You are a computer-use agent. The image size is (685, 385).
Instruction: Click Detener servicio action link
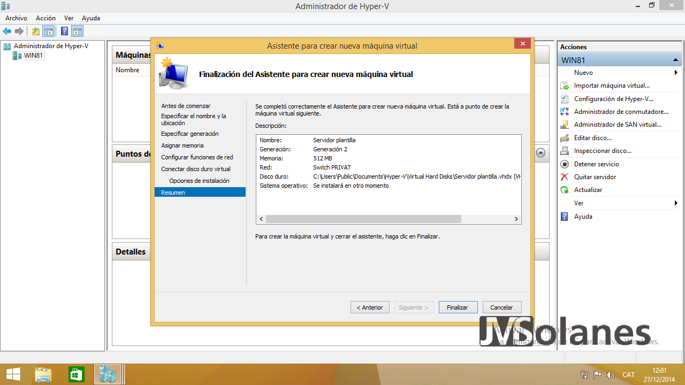click(x=597, y=164)
